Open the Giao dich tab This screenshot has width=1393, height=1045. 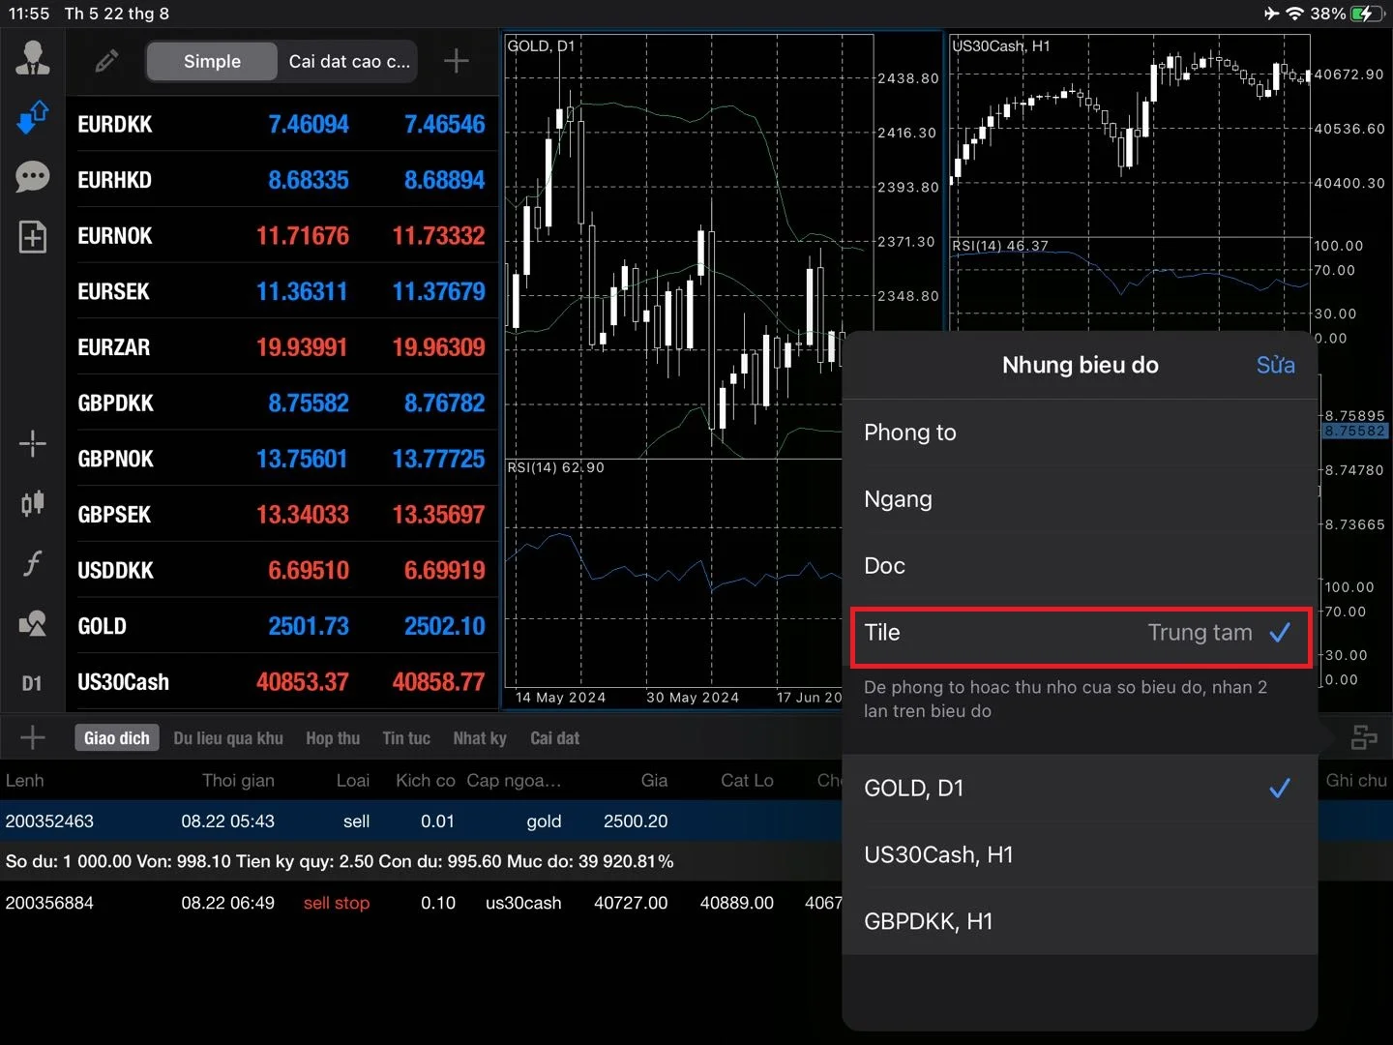coord(117,738)
